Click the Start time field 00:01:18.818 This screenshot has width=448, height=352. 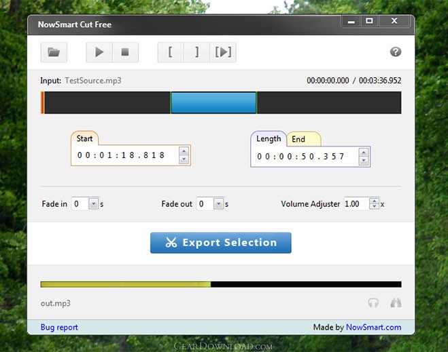[126, 155]
